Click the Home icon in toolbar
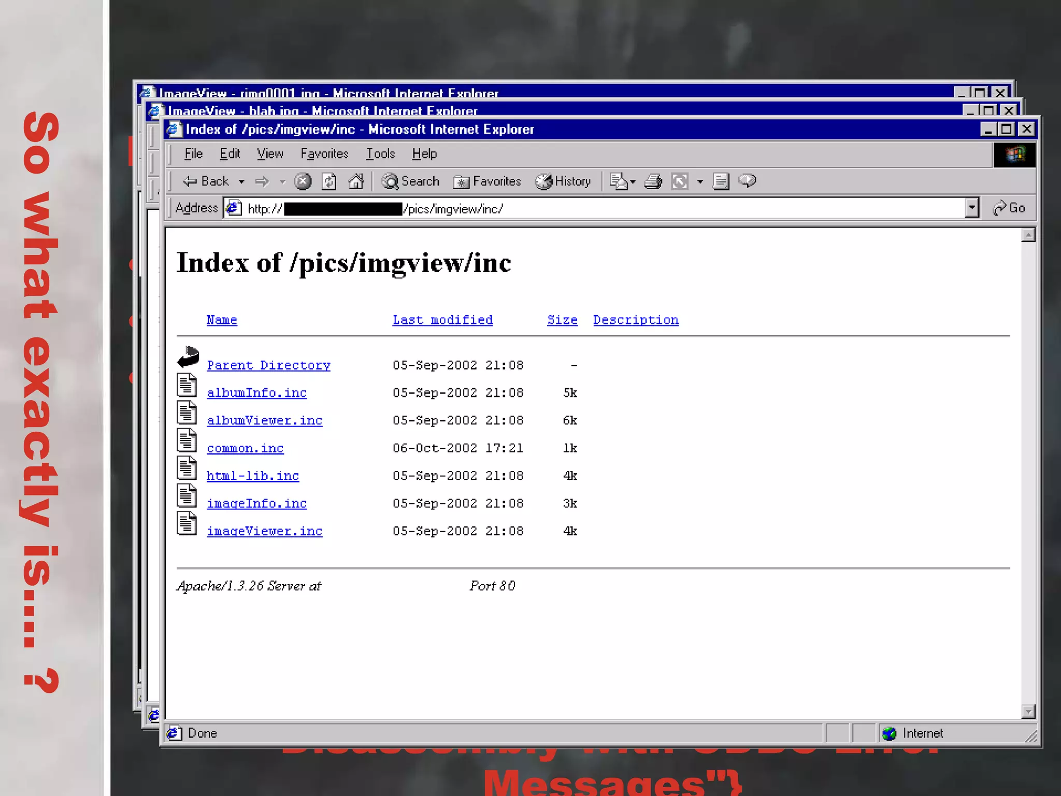This screenshot has height=796, width=1061. coord(356,181)
